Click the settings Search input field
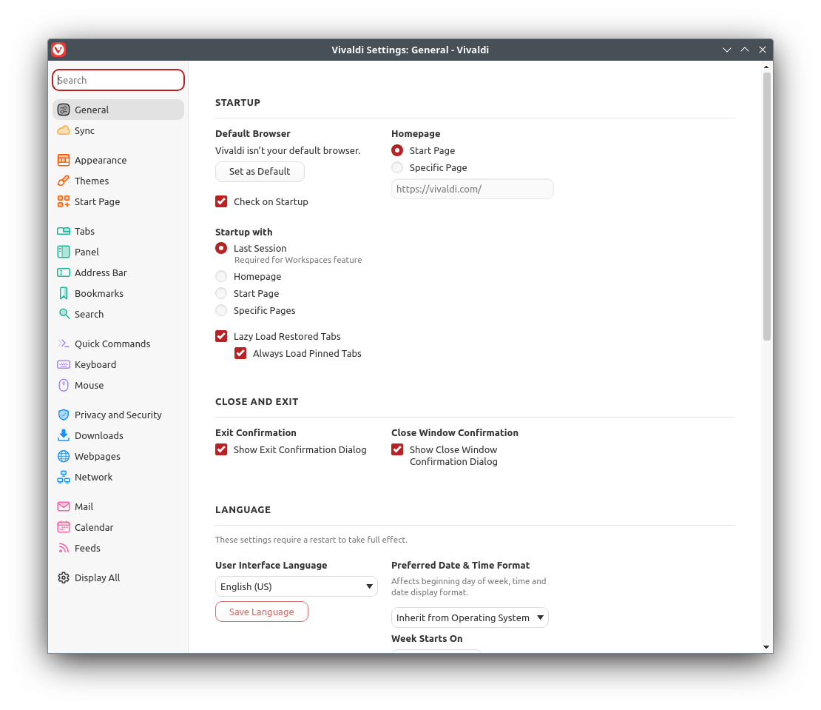Viewport: 821px width, 710px height. pyautogui.click(x=118, y=80)
